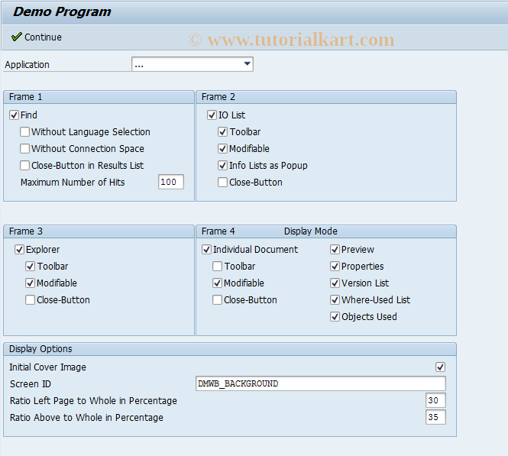Check Close-Button in Frame 4
Screen dimensions: 508x456
[x=218, y=300]
